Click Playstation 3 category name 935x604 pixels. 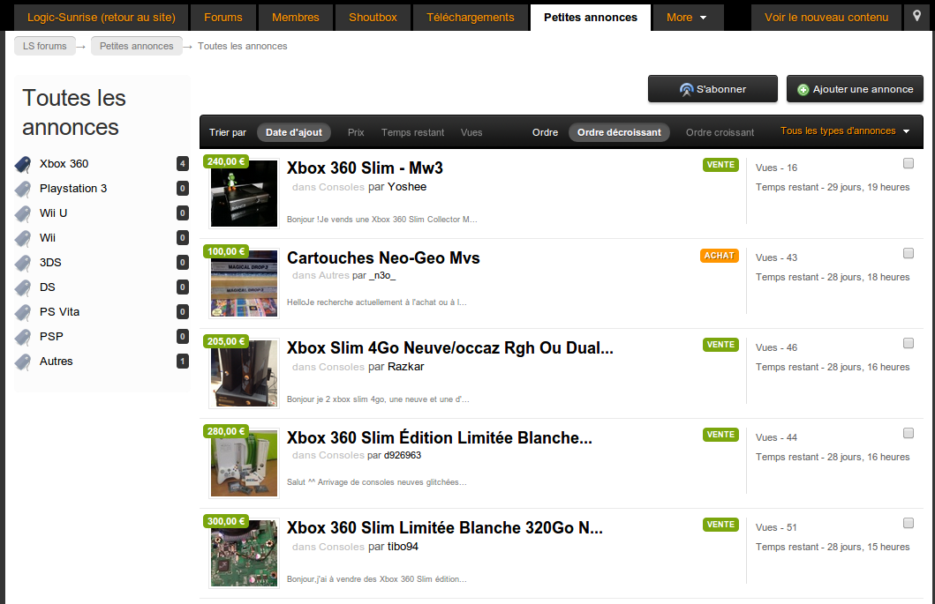tap(73, 188)
